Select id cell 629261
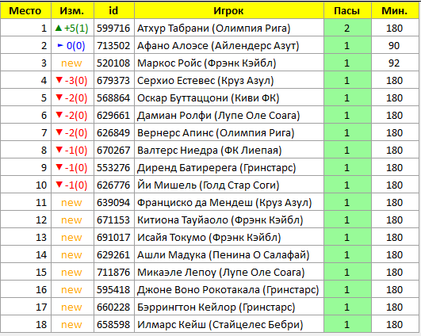 tap(113, 254)
